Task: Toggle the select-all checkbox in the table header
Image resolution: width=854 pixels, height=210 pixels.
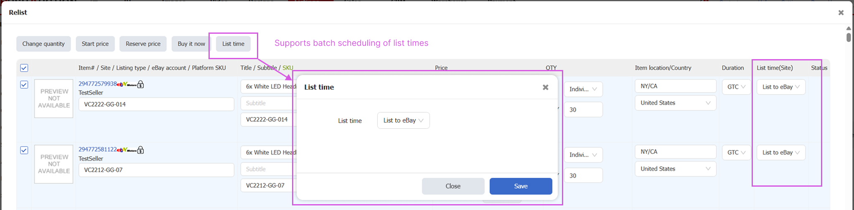Action: click(x=24, y=68)
